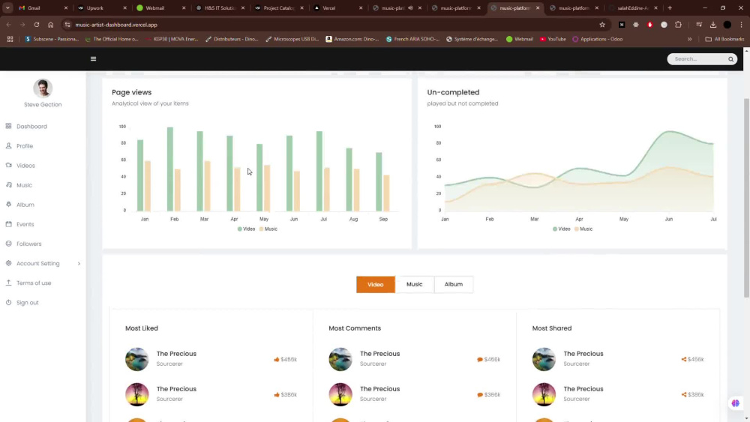Open the YouTube bookmark

pyautogui.click(x=553, y=39)
